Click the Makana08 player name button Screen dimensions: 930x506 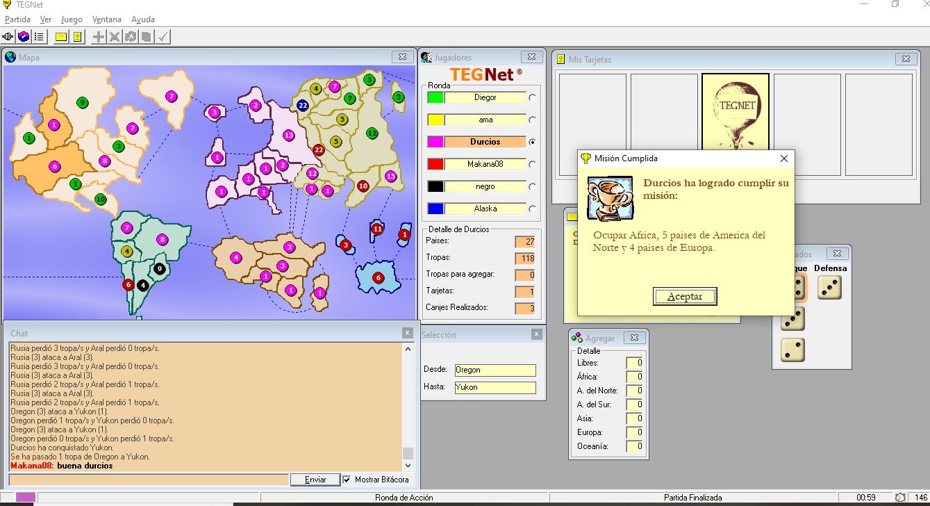coord(485,164)
